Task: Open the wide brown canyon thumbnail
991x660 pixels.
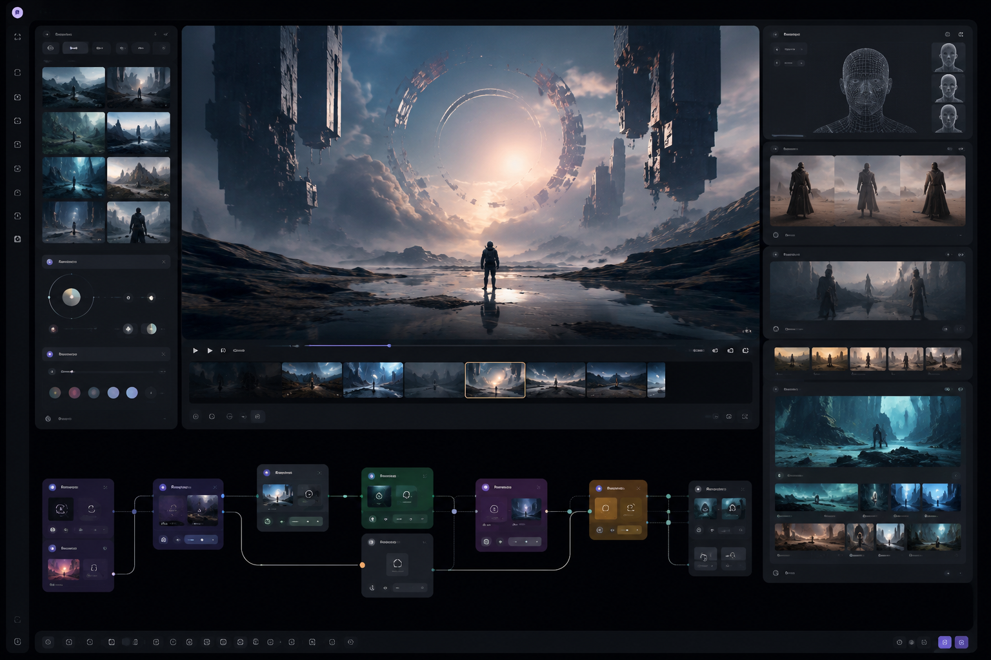Action: 809,537
